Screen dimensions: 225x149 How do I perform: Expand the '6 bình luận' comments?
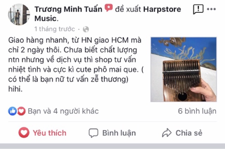197,111
